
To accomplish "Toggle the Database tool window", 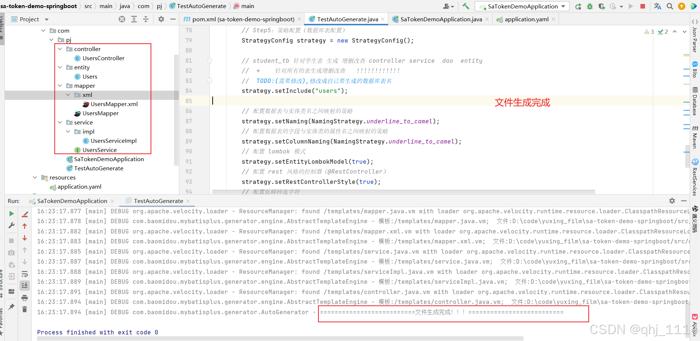I will click(695, 101).
